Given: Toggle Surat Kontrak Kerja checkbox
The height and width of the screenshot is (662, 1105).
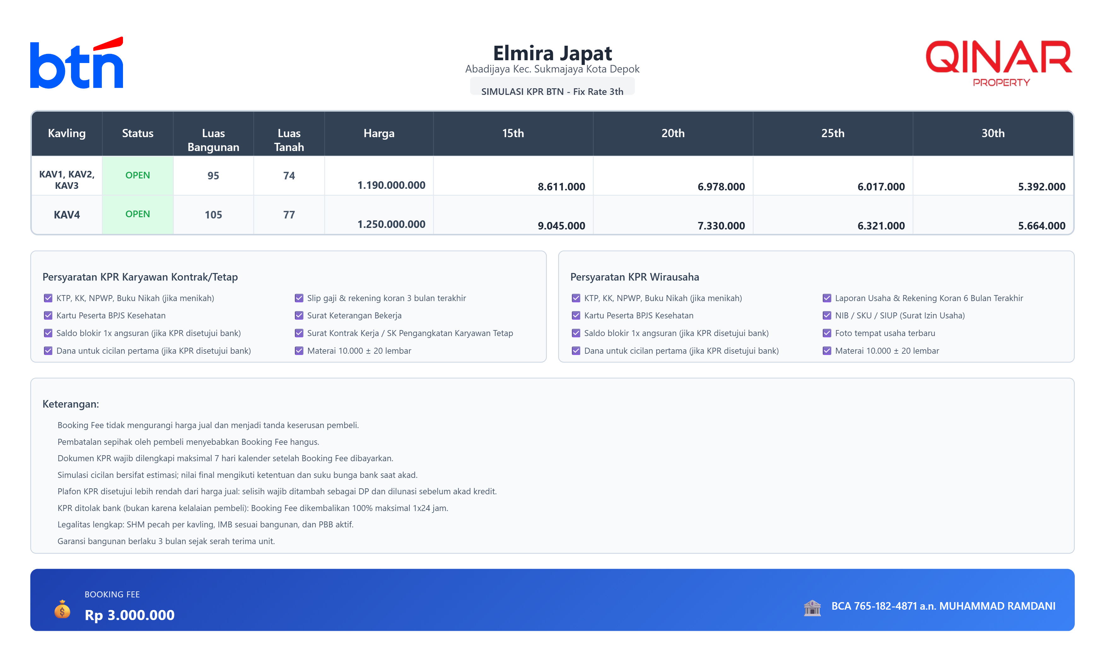Looking at the screenshot, I should pyautogui.click(x=299, y=333).
